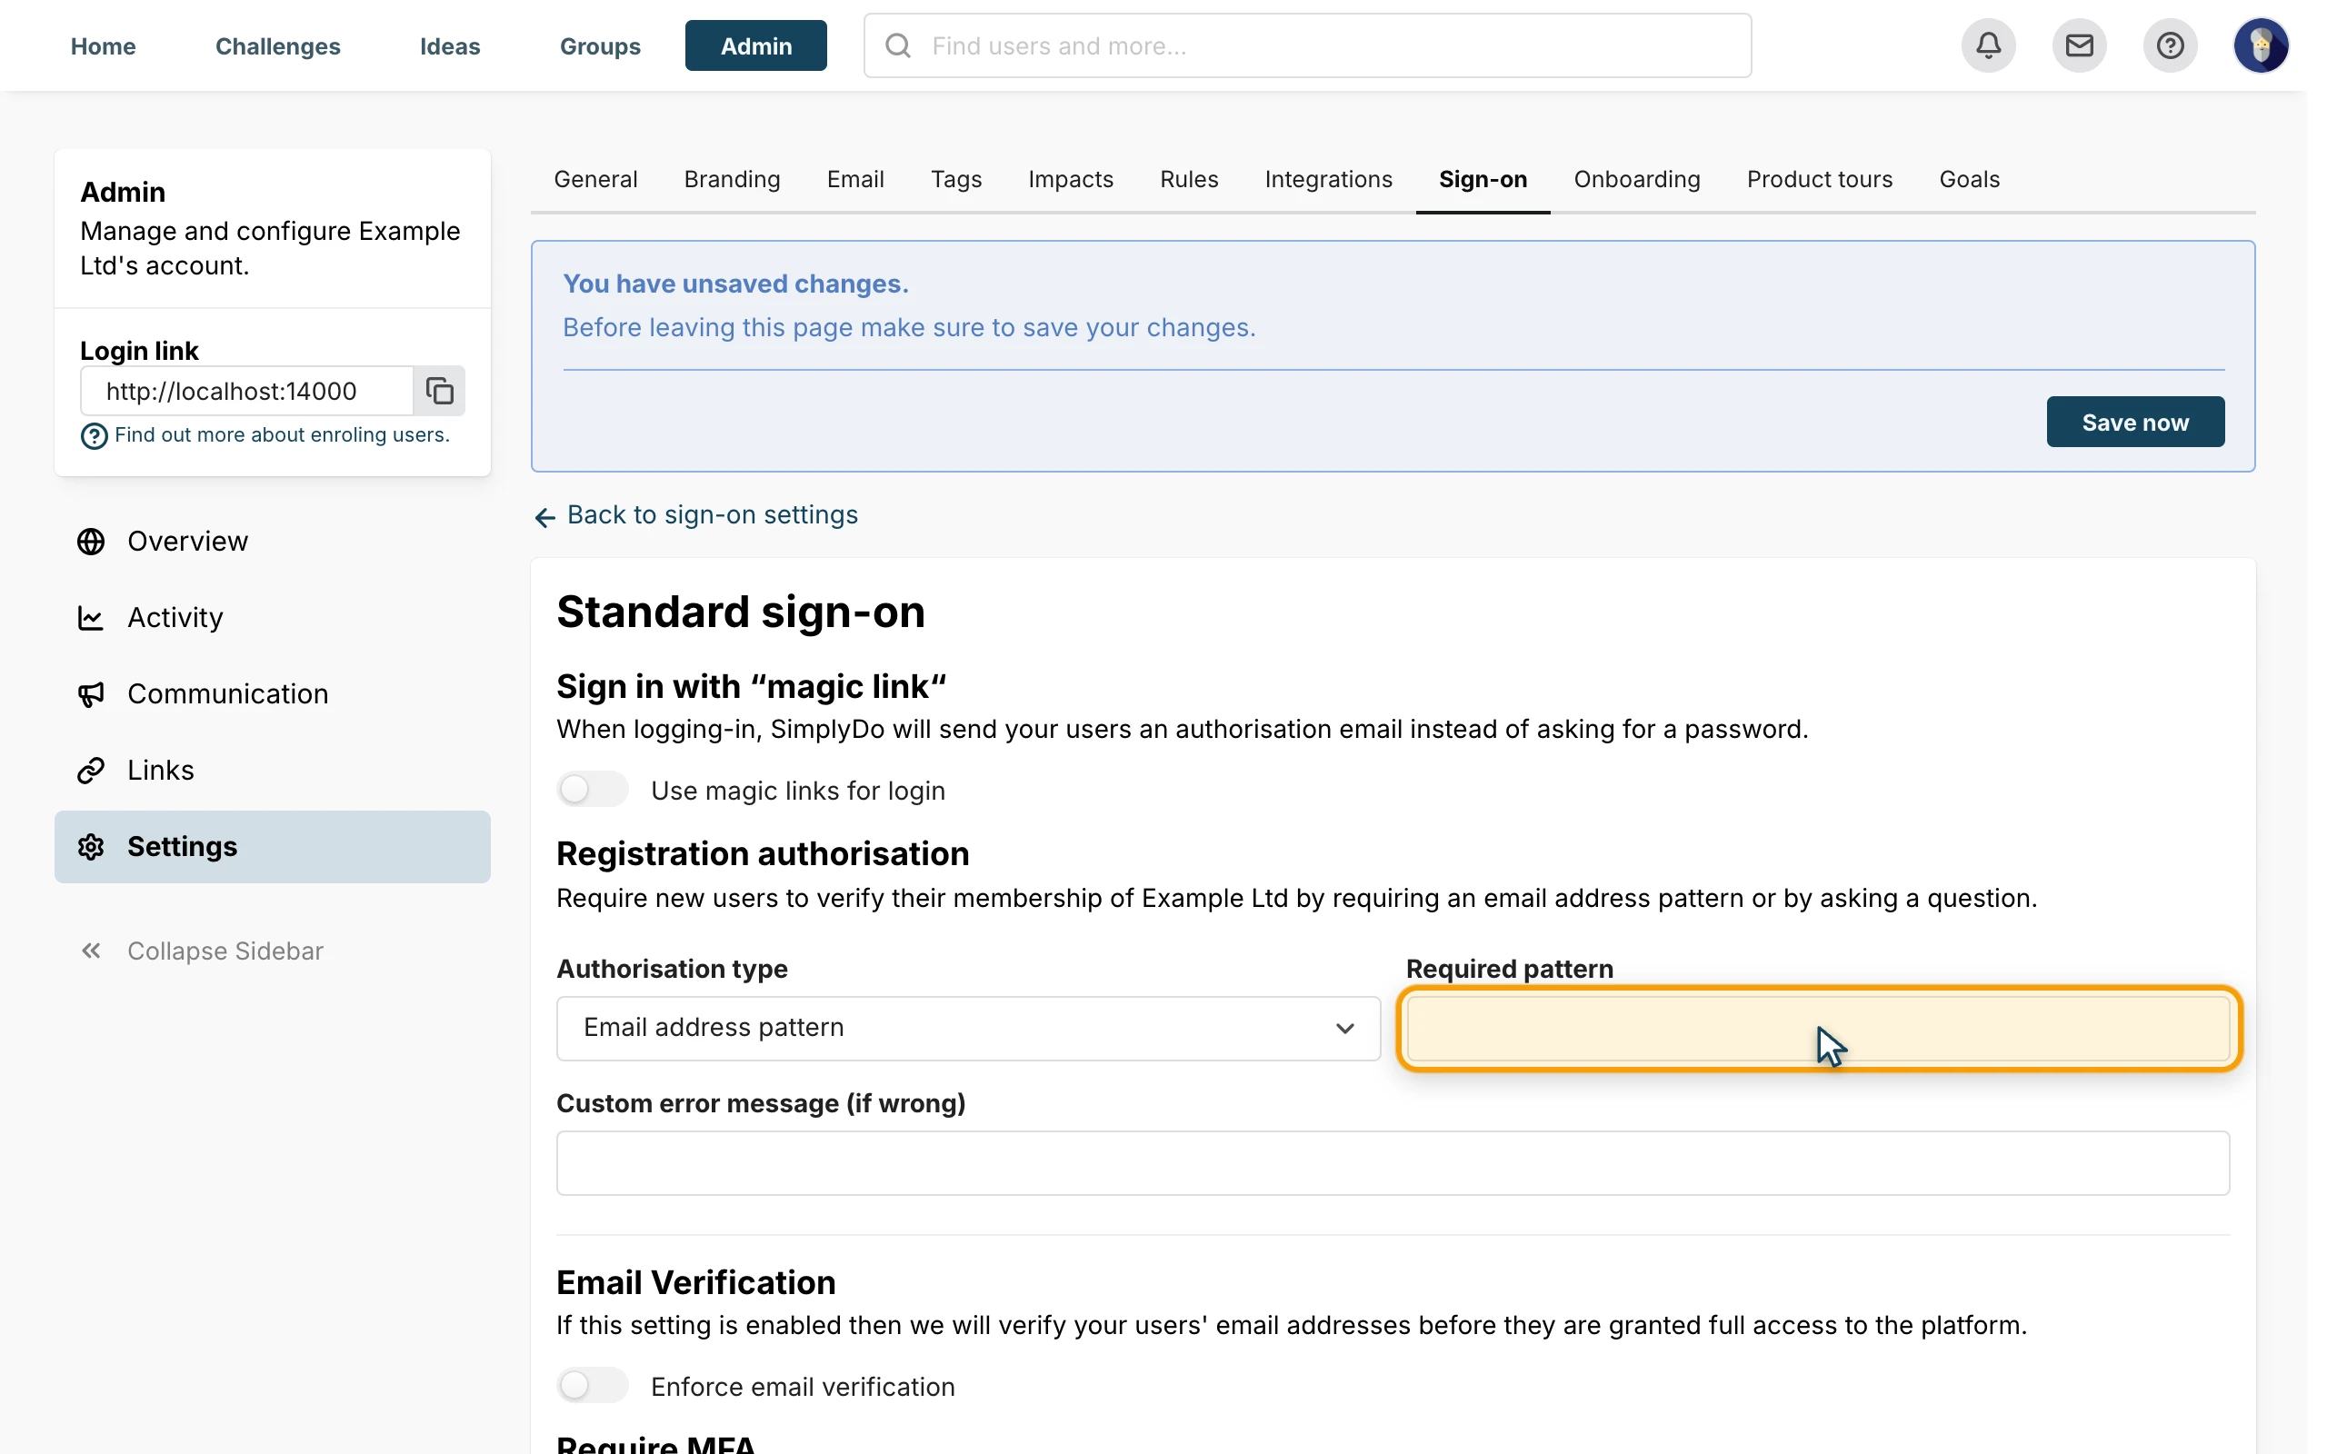Viewport: 2327px width, 1454px height.
Task: Go to Home in top navigation
Action: 103,45
